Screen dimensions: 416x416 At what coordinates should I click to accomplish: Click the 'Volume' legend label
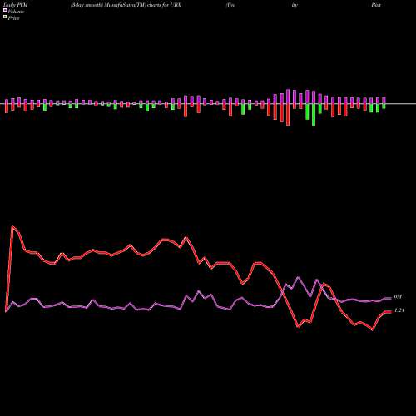16,12
